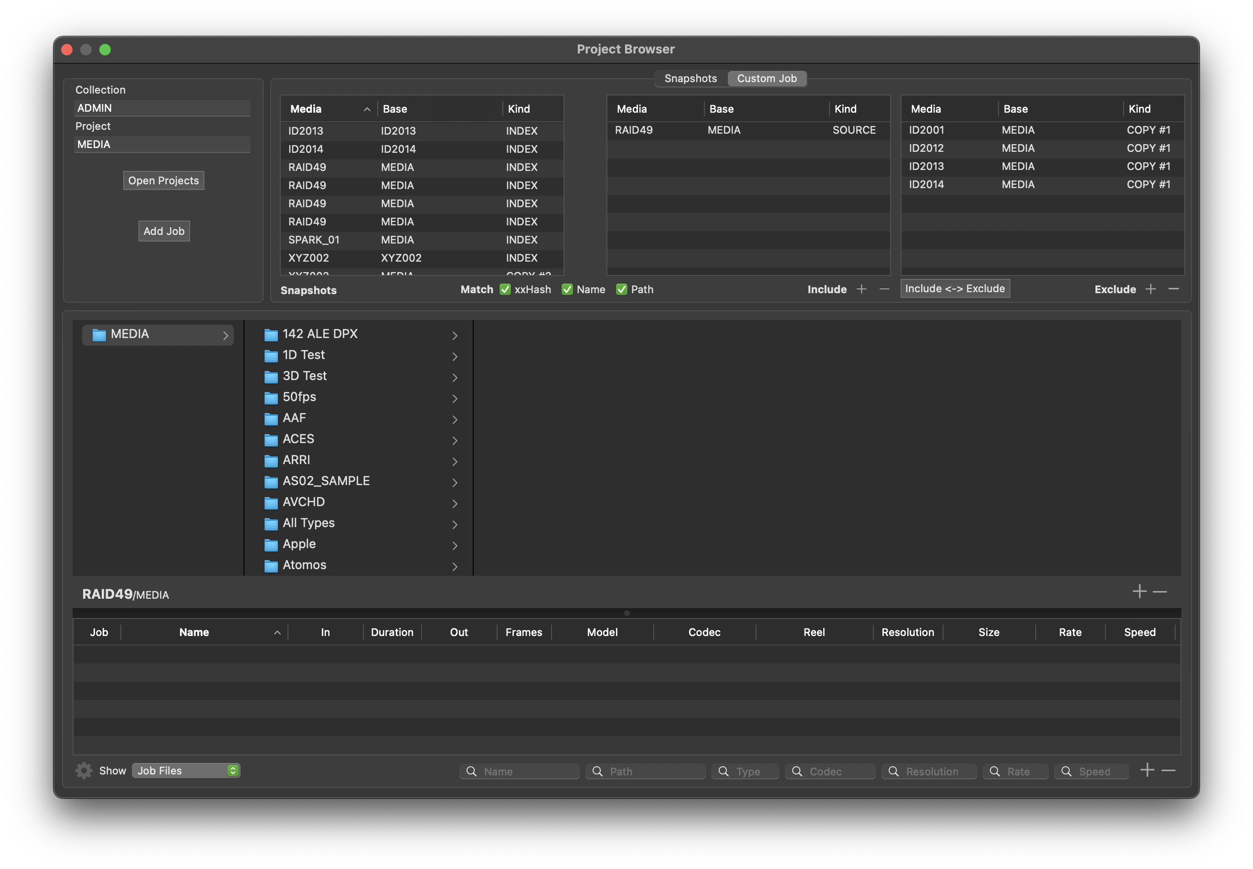
Task: Click the plus icon on RAID49/MEDIA bar
Action: tap(1139, 591)
